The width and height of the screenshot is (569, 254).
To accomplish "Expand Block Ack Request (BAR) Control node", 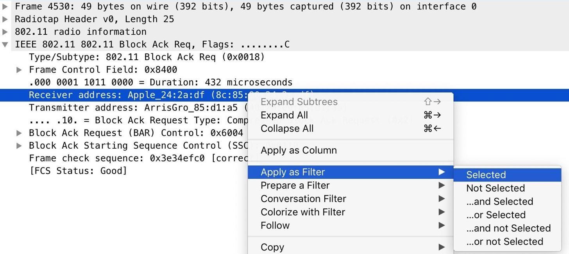I will coord(19,133).
